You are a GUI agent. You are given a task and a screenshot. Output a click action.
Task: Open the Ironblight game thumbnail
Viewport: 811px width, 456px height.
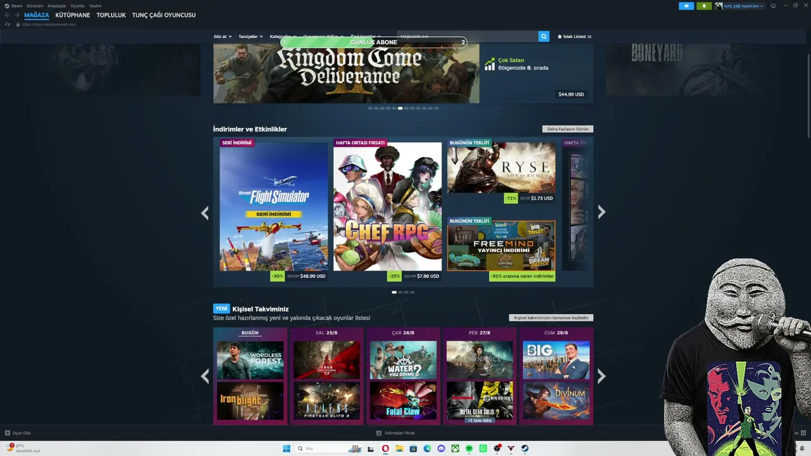(x=250, y=401)
